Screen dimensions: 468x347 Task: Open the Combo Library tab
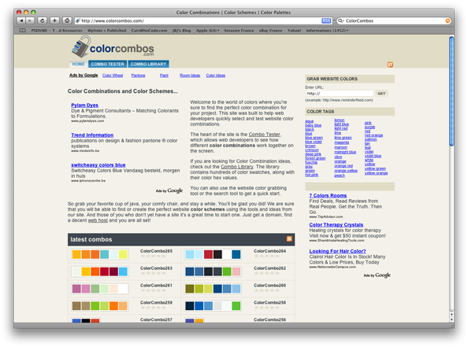click(x=148, y=64)
